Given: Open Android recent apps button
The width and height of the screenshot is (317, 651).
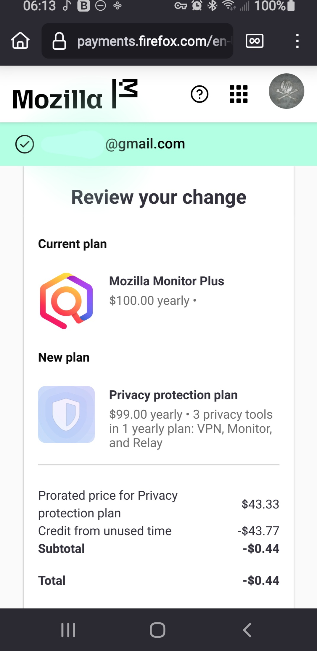Looking at the screenshot, I should (x=68, y=630).
